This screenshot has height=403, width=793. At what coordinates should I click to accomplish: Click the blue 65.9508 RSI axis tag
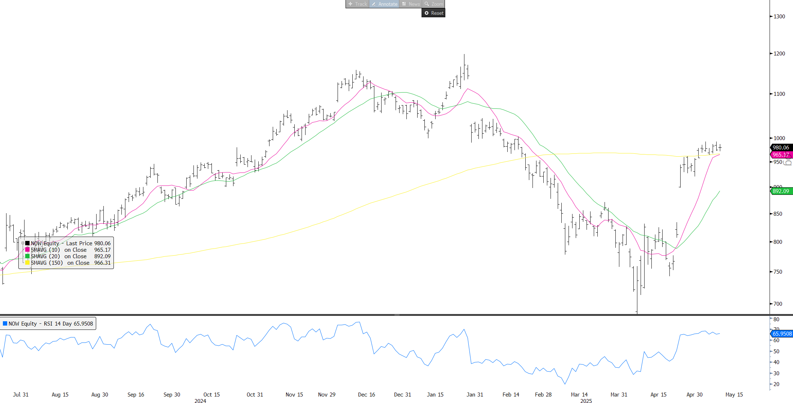pos(782,334)
